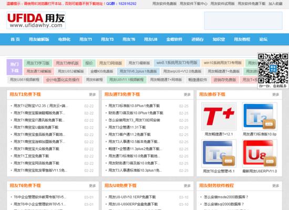Image resolution: width=289 pixels, height=210 pixels.
Task: Open 用友T1商贸宝U盘版免费下载 list item
Action: click(36, 127)
